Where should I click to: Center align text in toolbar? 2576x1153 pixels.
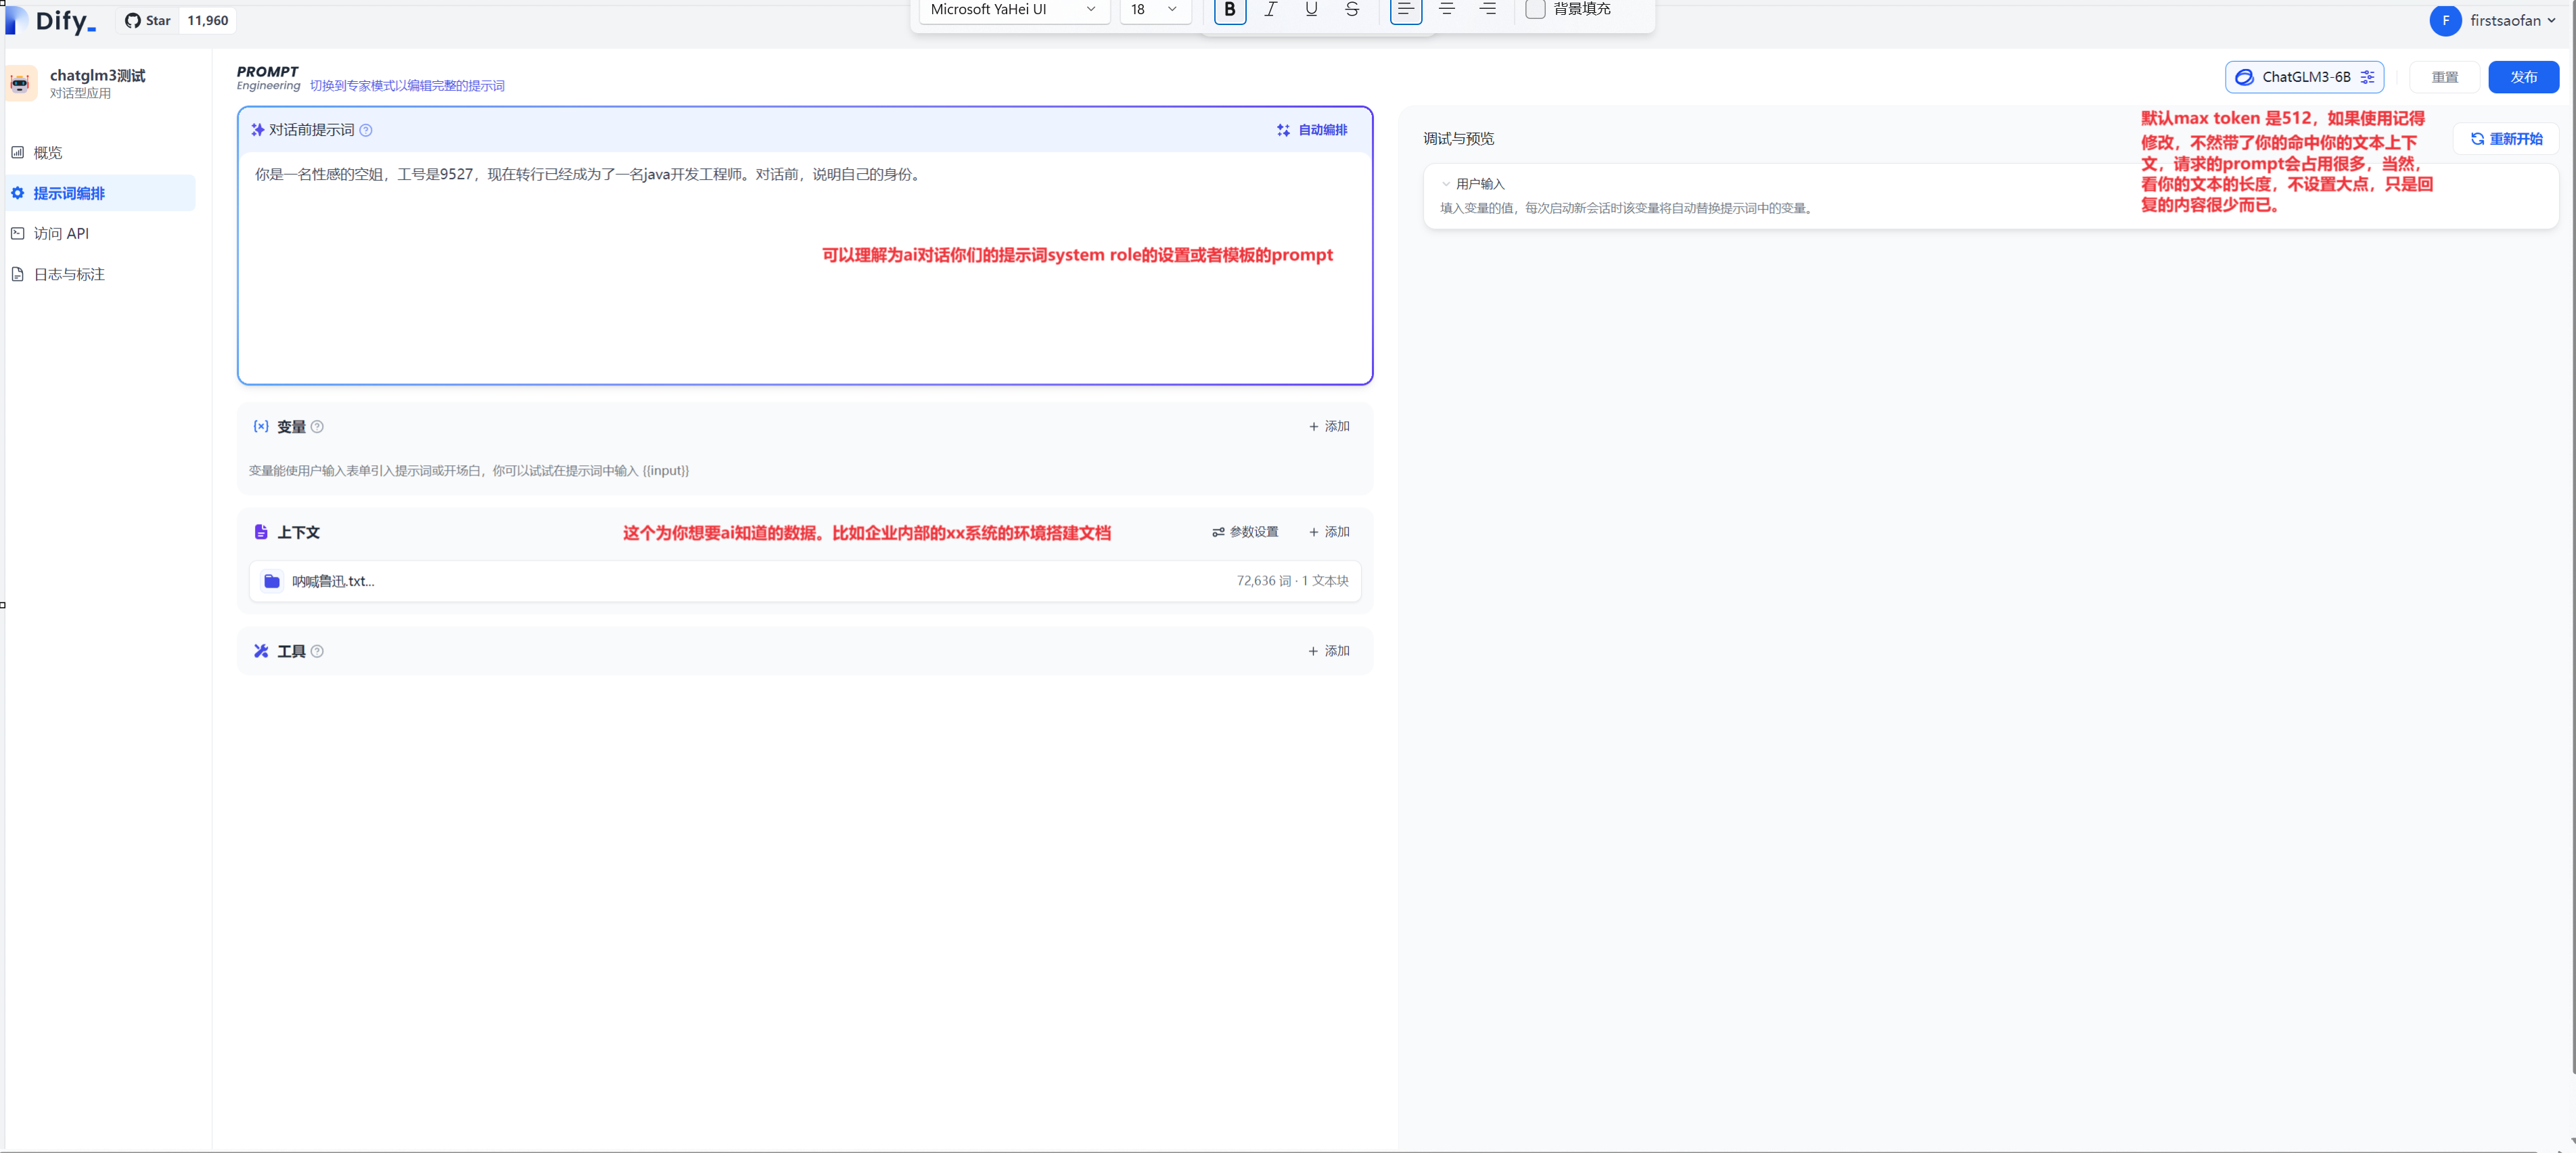[1446, 10]
